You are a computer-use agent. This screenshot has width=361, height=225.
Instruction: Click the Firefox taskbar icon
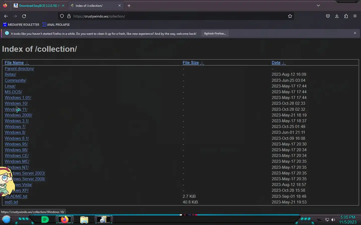pos(65,219)
